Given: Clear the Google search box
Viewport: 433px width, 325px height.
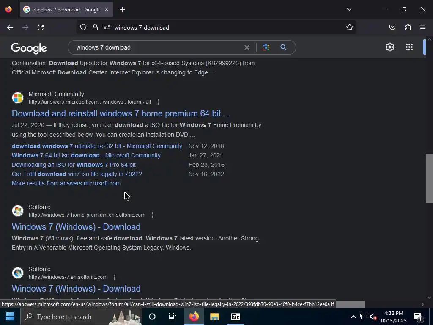Looking at the screenshot, I should pyautogui.click(x=247, y=47).
